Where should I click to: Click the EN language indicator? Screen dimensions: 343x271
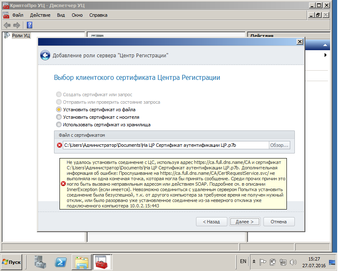tap(243, 261)
